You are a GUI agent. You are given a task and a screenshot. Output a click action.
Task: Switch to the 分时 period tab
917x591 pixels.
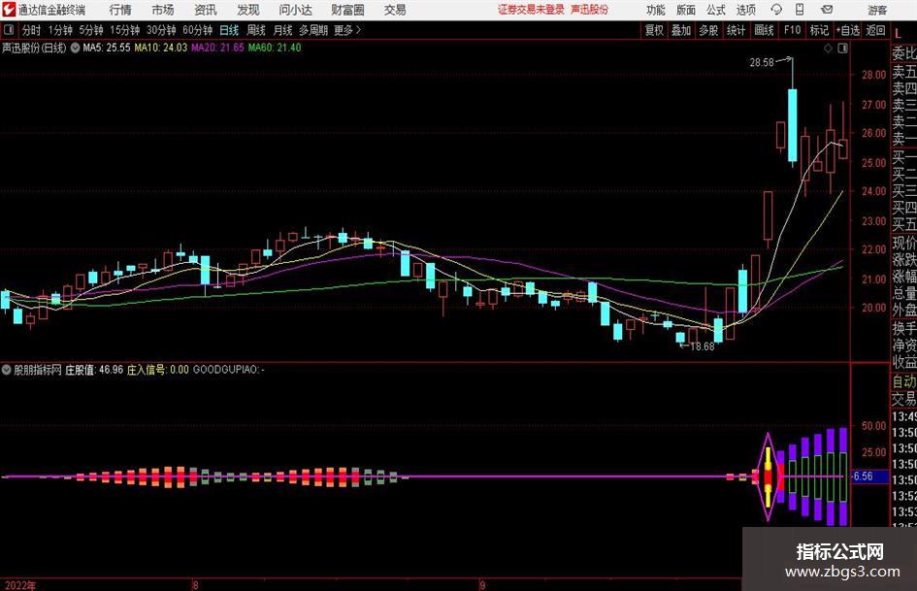[31, 30]
